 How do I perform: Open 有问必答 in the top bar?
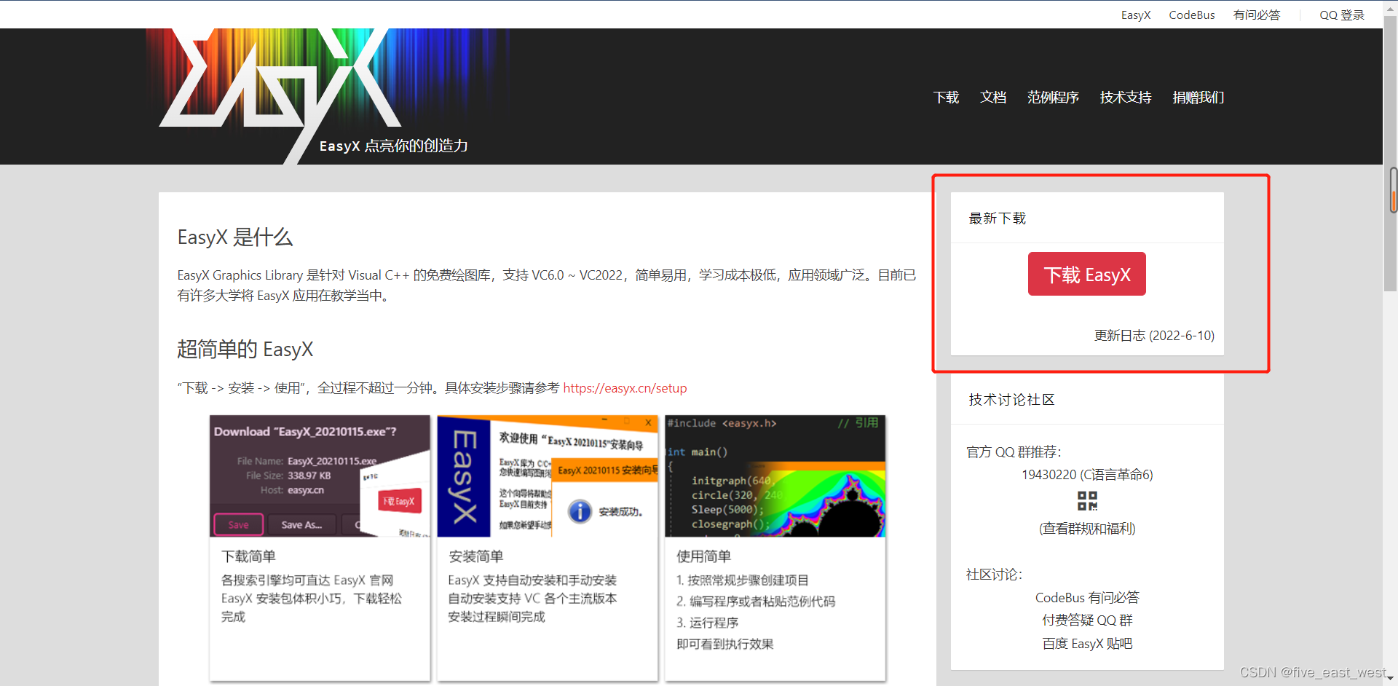pyautogui.click(x=1257, y=15)
